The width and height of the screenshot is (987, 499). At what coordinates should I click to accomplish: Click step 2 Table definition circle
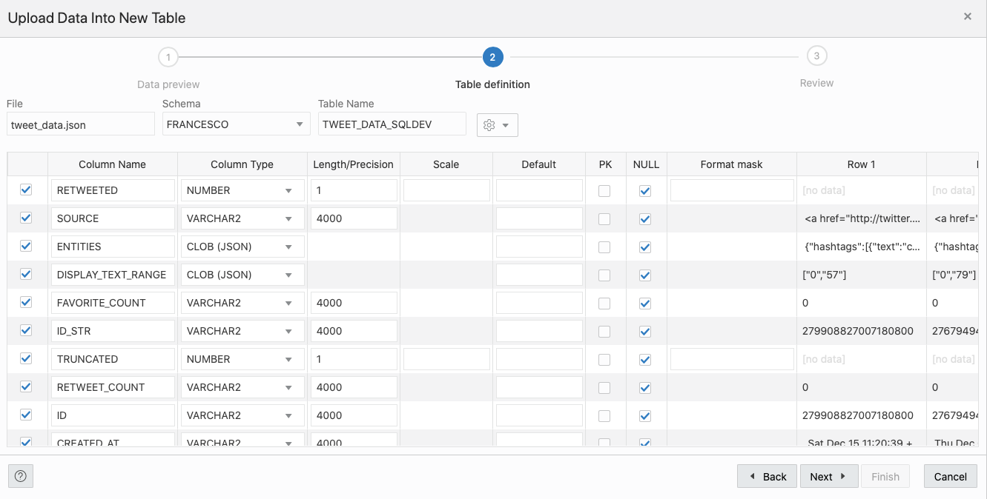point(492,57)
